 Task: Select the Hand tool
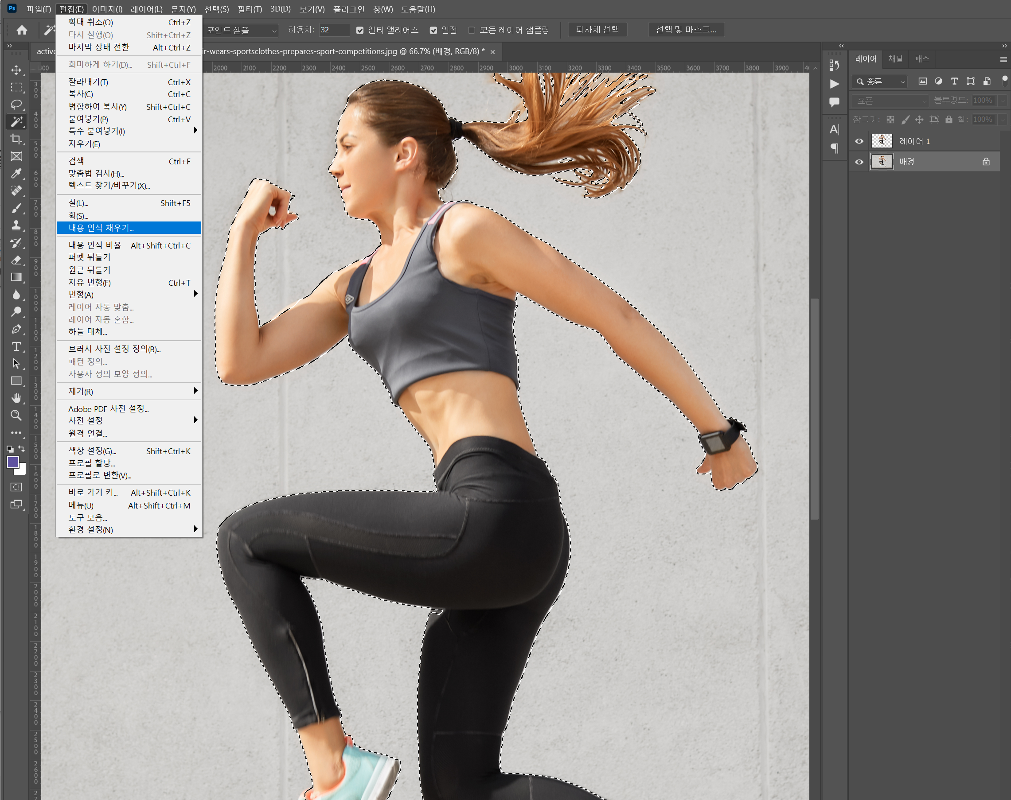tap(16, 398)
